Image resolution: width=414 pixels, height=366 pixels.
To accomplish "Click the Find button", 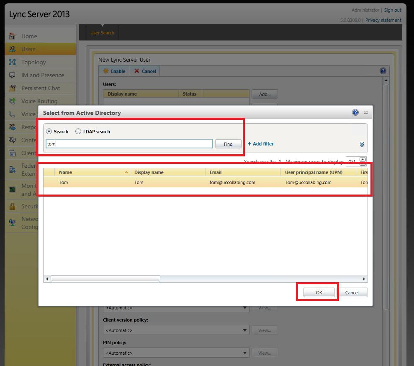I will click(x=228, y=144).
